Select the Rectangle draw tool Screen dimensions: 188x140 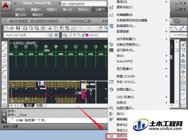pos(4,66)
